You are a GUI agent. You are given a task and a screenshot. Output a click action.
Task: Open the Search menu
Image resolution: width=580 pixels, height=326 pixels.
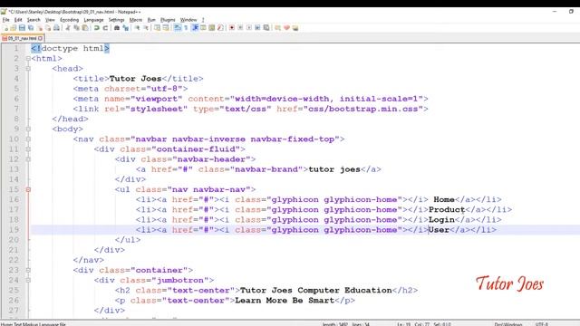34,20
